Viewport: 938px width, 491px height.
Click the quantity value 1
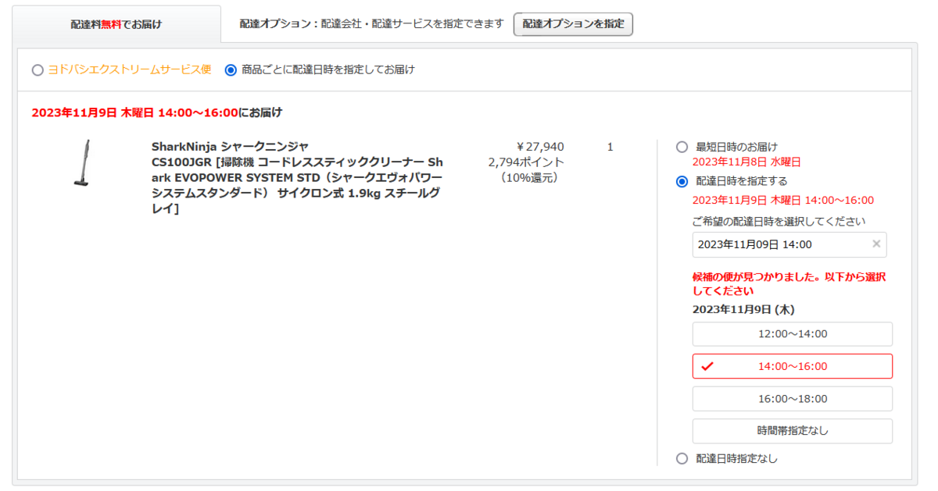[610, 147]
